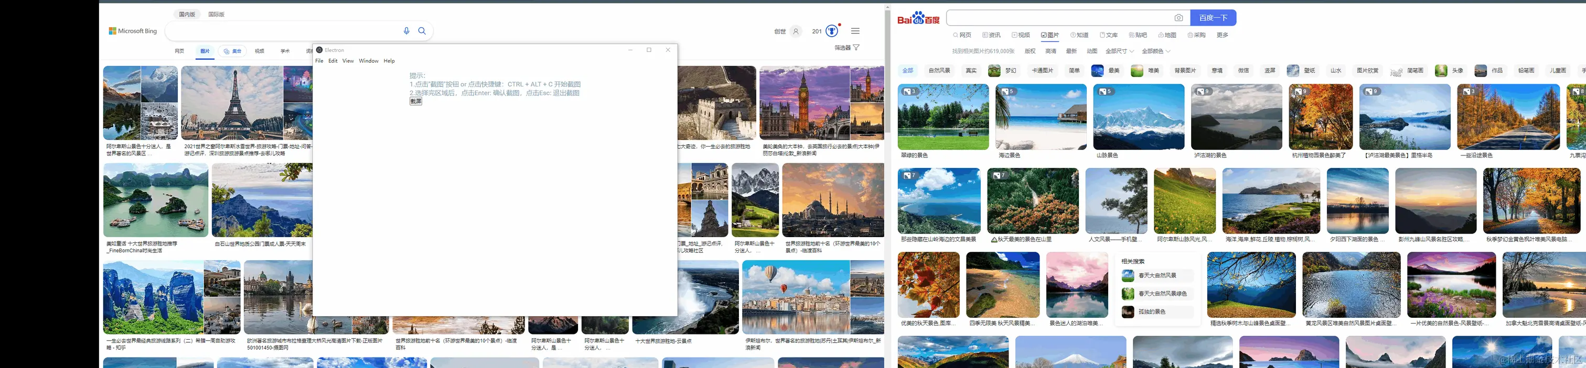Open the 海边景色 beach image in Baidu
The width and height of the screenshot is (1586, 368).
point(1041,117)
